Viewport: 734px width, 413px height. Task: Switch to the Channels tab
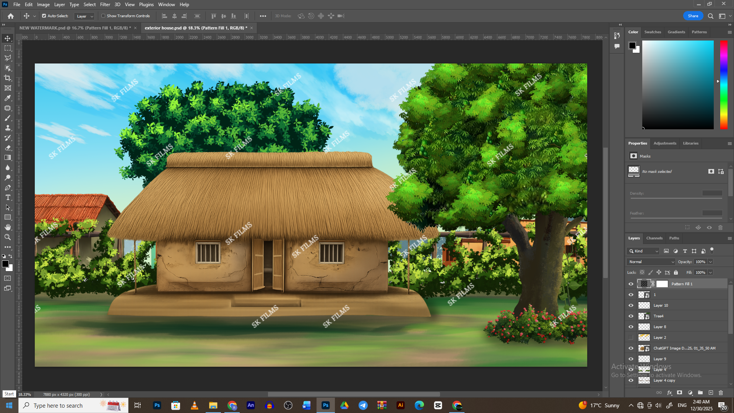coord(654,238)
